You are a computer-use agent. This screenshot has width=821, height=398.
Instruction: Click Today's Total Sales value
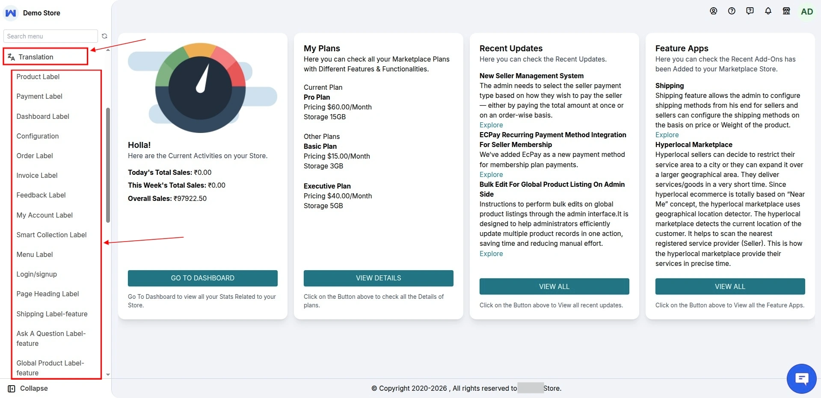coord(202,173)
